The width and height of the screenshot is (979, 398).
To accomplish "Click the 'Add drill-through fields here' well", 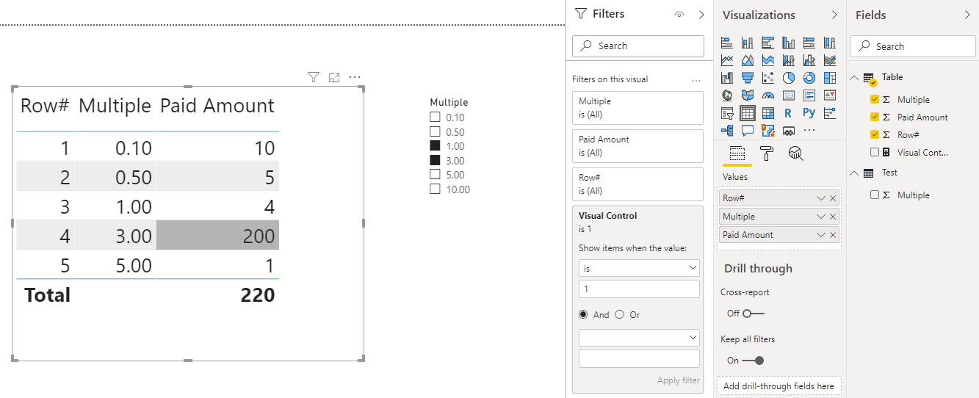I will (x=778, y=386).
